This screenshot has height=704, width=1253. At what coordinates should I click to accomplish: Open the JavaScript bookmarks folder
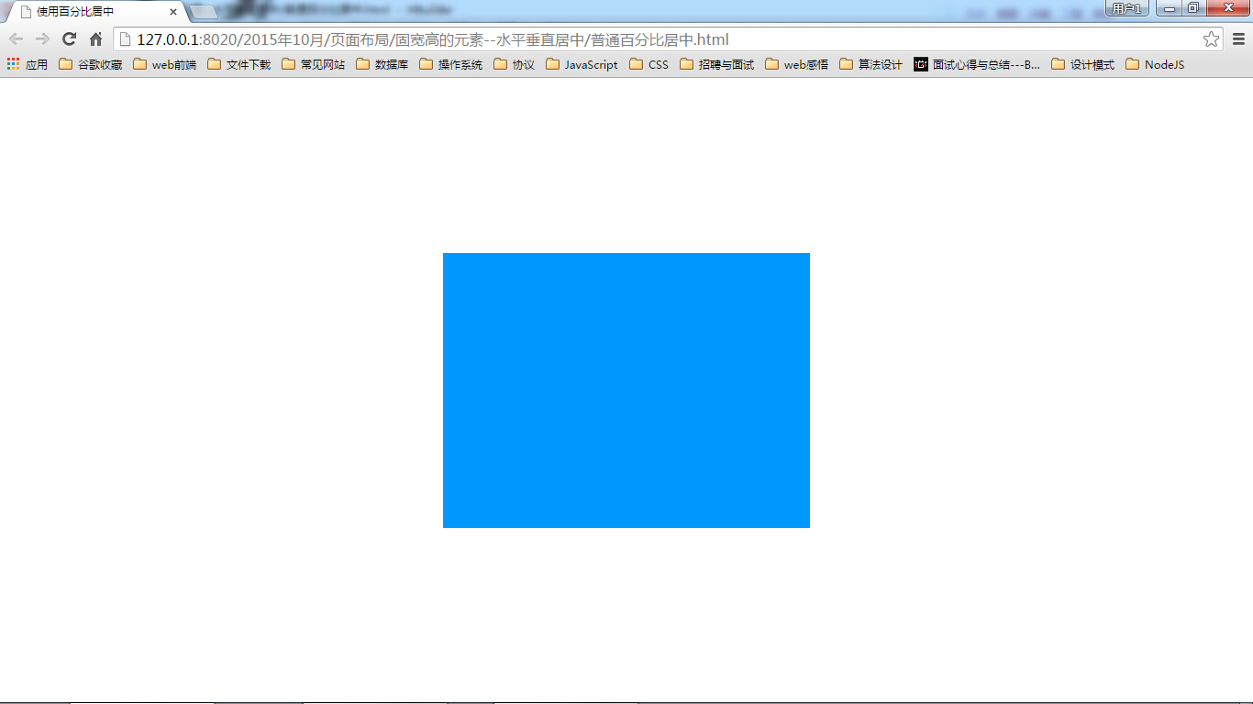coord(582,65)
